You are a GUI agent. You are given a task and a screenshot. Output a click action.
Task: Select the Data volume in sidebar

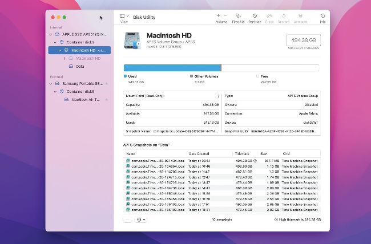pyautogui.click(x=80, y=66)
